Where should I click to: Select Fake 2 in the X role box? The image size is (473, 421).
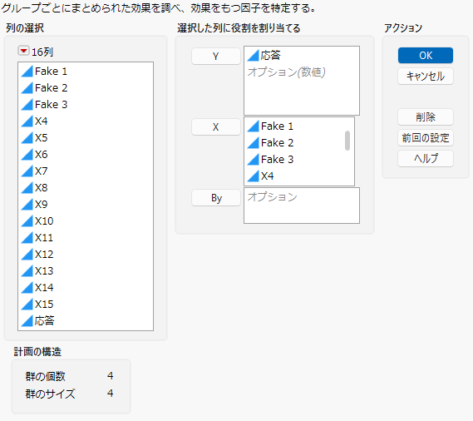[294, 142]
